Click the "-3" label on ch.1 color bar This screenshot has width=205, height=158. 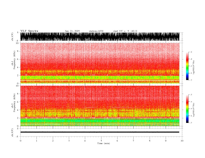(x=191, y=52)
